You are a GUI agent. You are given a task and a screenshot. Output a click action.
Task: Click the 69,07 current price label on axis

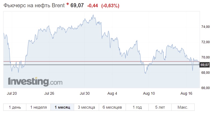[205, 65]
